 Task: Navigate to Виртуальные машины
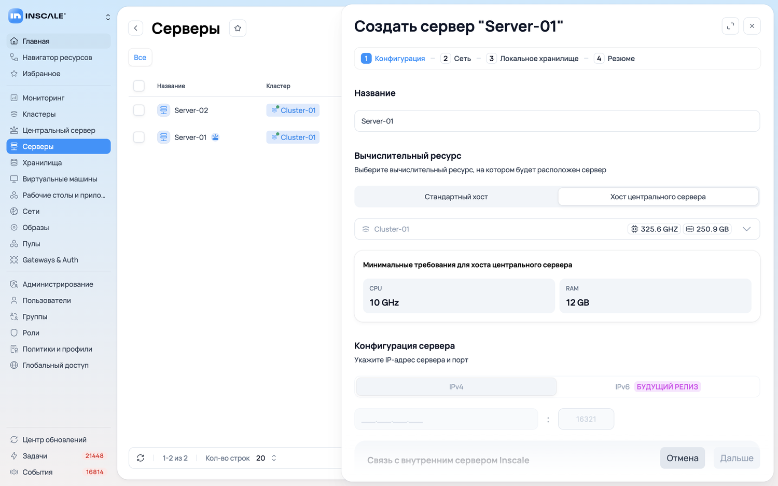click(x=59, y=179)
